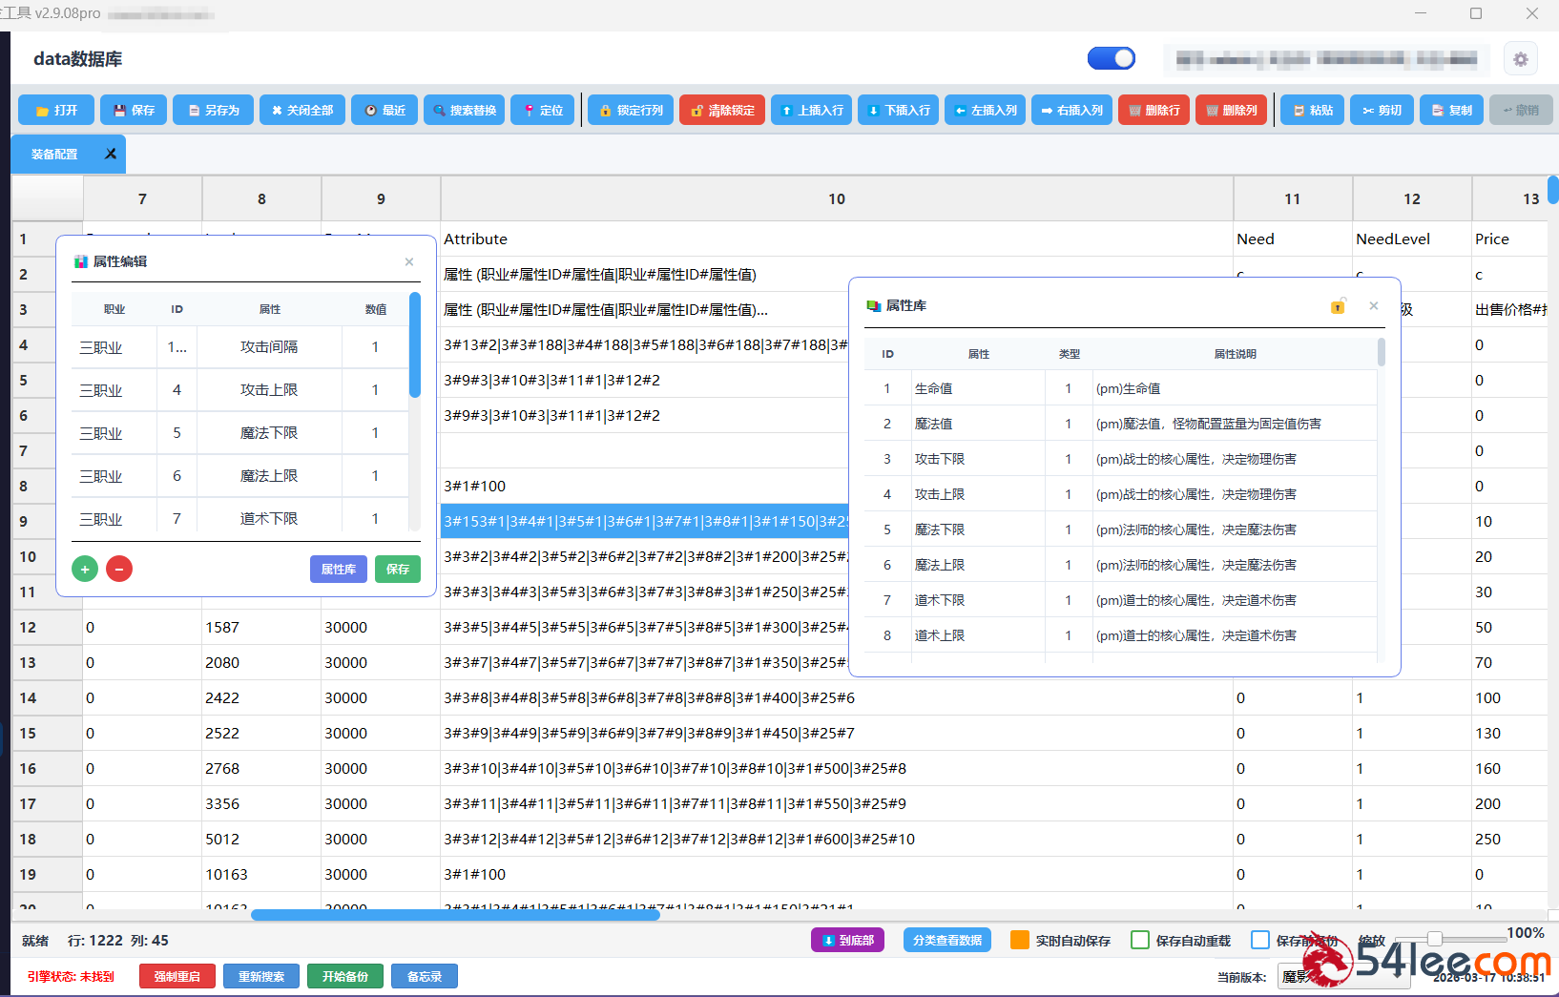The width and height of the screenshot is (1559, 997).
Task: Click the red minus remove-attribute button
Action: coord(119,570)
